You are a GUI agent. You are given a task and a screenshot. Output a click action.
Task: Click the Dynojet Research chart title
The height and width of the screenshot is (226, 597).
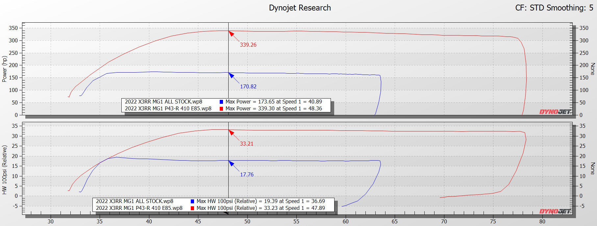point(300,8)
